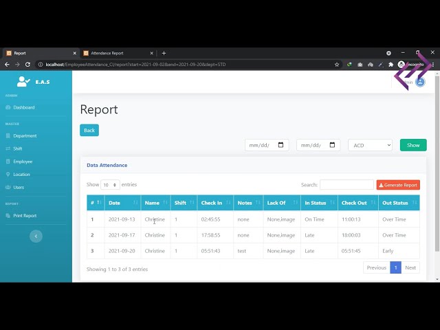The height and width of the screenshot is (330, 440).
Task: Click the 'On Time' in-status cell
Action: 314,219
